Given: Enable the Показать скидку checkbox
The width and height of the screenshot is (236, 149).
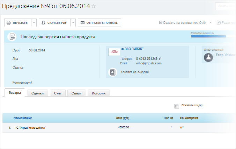Looking at the screenshot, I should (x=177, y=106).
